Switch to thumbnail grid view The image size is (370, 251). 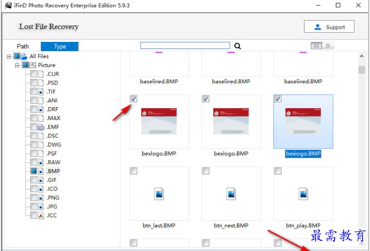coord(316,46)
